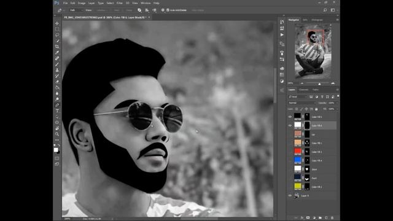Open the Layers panel menu

[337, 90]
